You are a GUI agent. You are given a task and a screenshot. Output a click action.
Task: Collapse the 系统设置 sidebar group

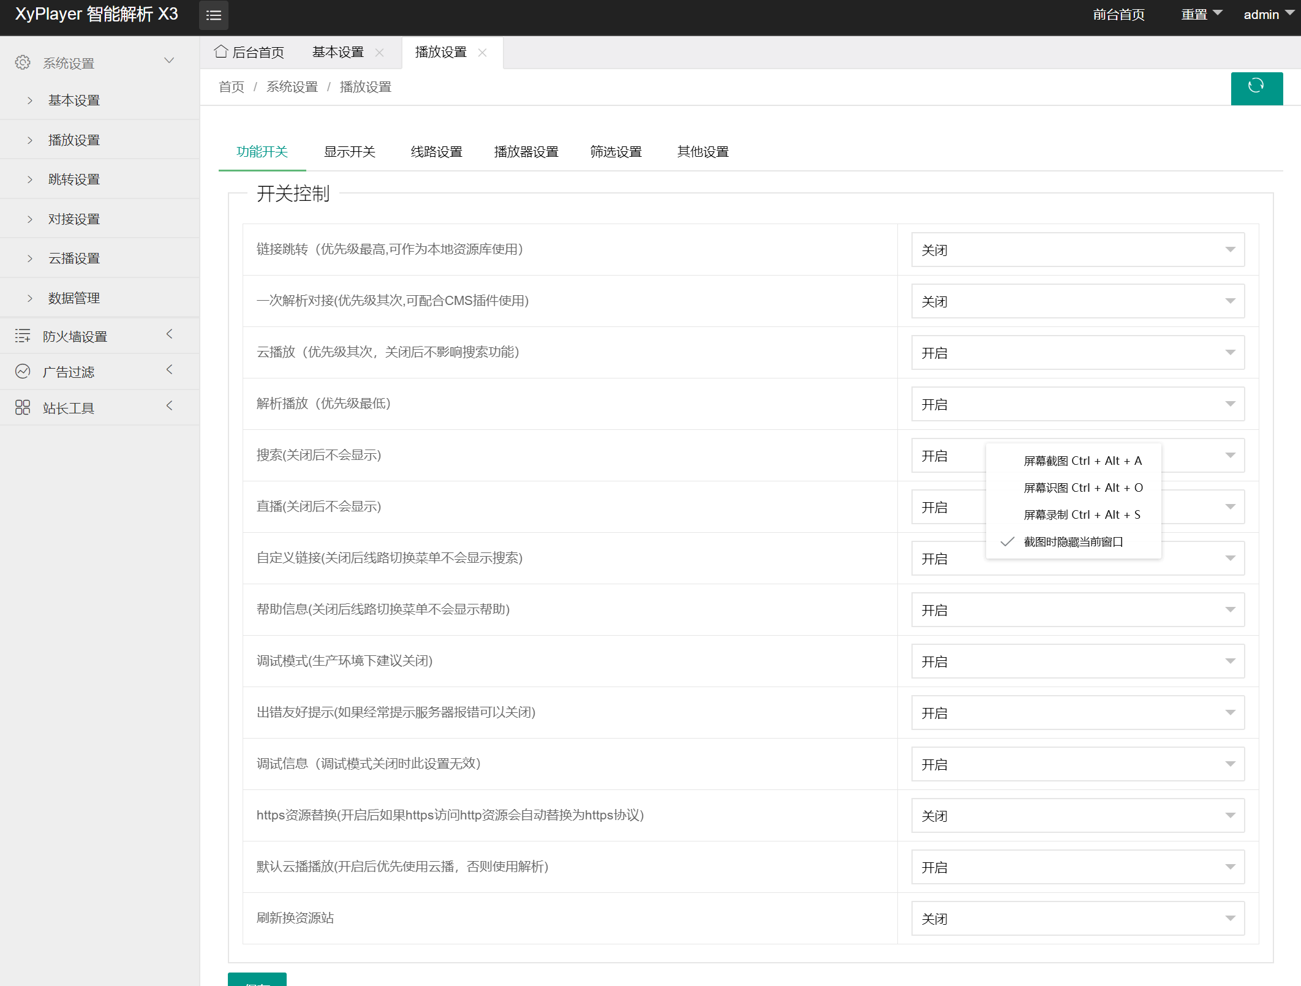pyautogui.click(x=169, y=61)
